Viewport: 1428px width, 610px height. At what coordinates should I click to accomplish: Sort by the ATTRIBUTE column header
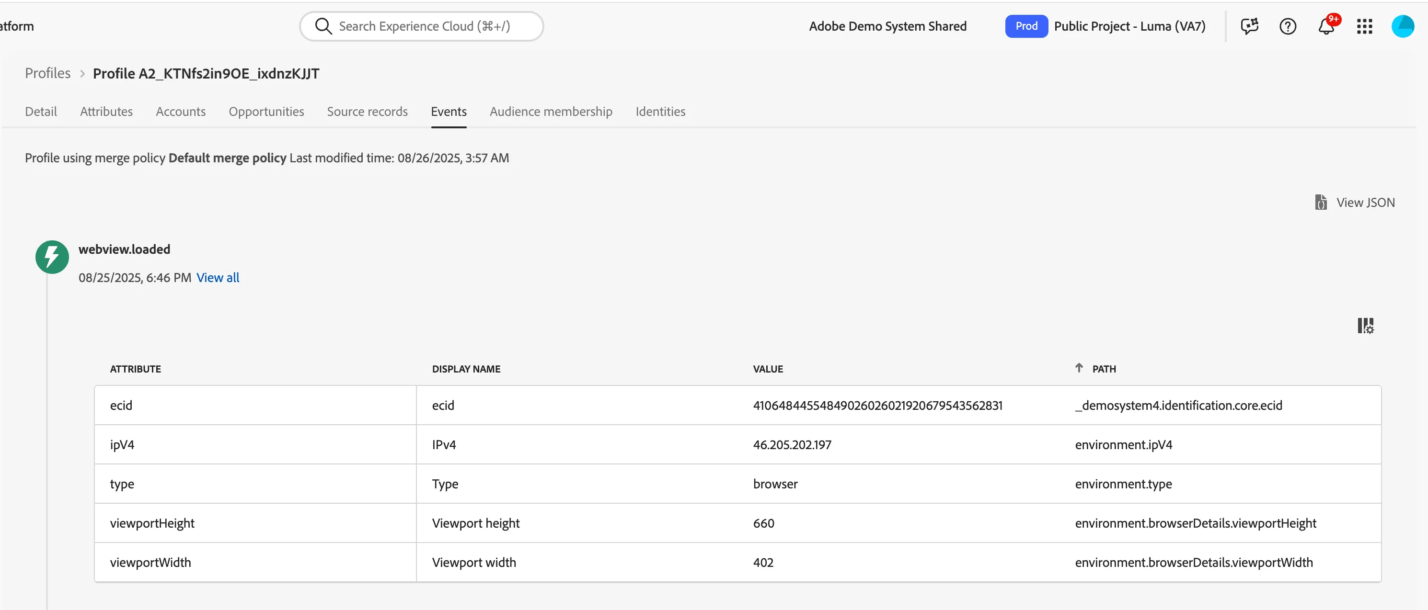pyautogui.click(x=135, y=369)
